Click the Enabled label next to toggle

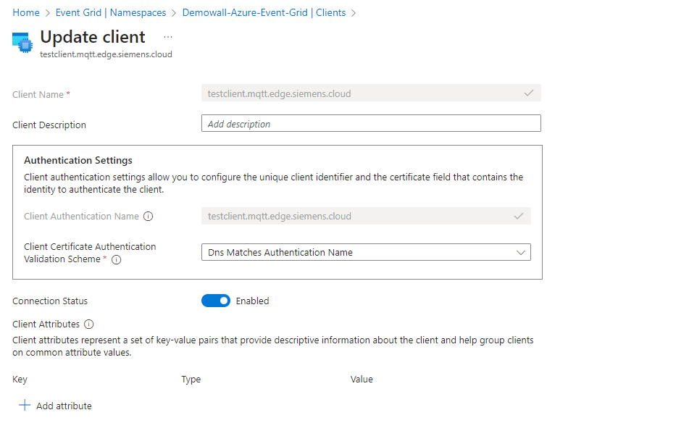point(252,301)
